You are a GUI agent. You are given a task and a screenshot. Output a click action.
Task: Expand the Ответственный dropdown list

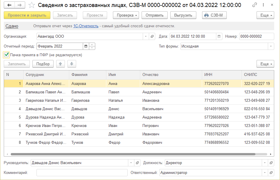tap(265, 173)
